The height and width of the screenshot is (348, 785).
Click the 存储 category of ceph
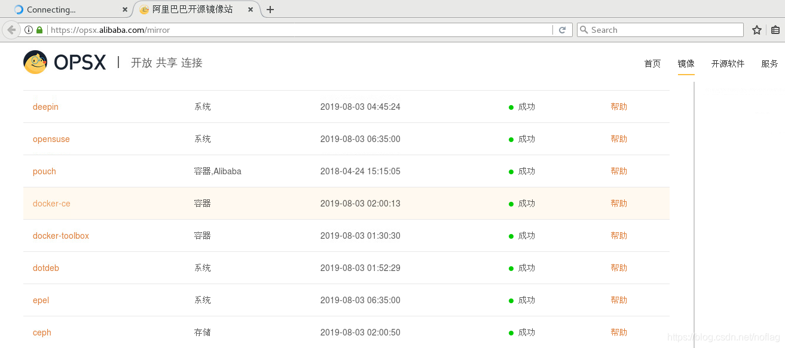tap(203, 332)
